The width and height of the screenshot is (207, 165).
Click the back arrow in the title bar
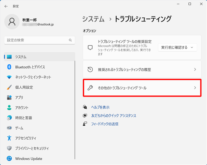[6, 6]
